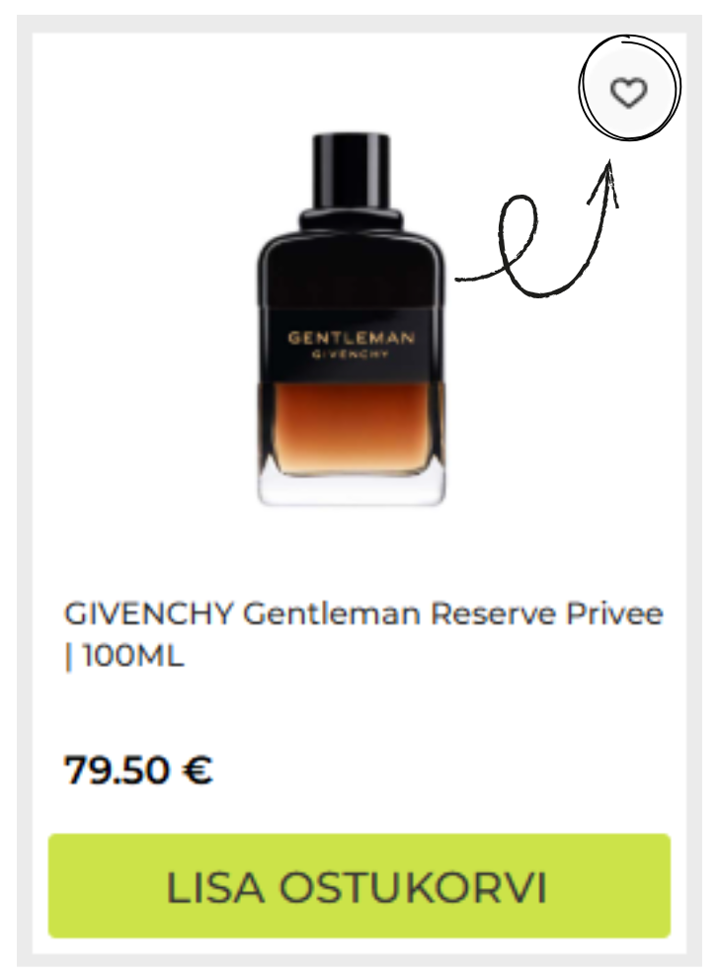Click the LISA OSTUKORVI button
Screen dimensions: 719x979
(359, 885)
